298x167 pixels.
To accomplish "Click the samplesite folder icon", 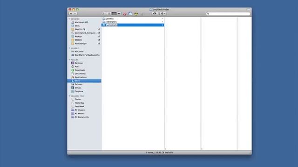I will click(104, 25).
